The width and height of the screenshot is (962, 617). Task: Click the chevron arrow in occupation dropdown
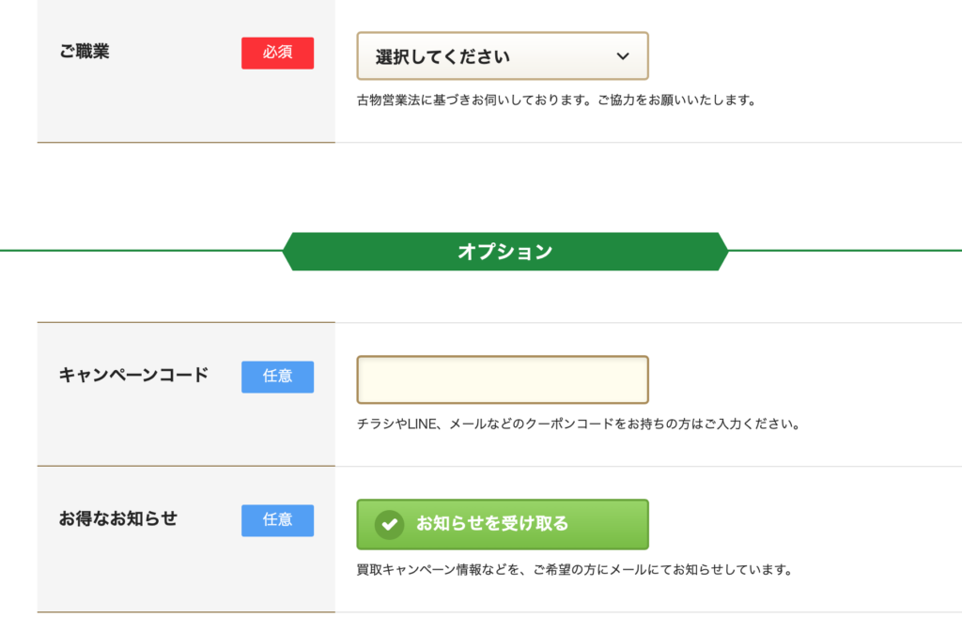point(623,56)
